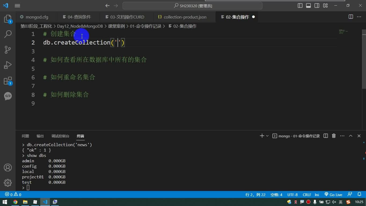This screenshot has width=366, height=206.
Task: Switch to the 输出 panel tab
Action: point(40,136)
